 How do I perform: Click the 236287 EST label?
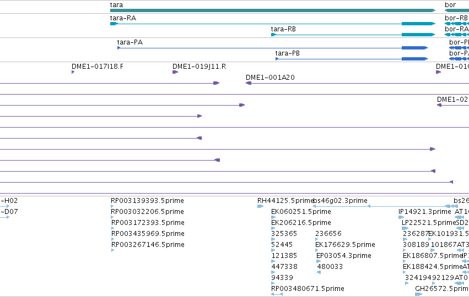(x=416, y=234)
